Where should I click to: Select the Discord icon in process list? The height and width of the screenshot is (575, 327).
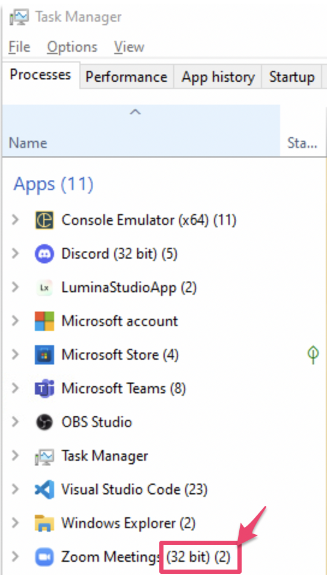coord(44,254)
